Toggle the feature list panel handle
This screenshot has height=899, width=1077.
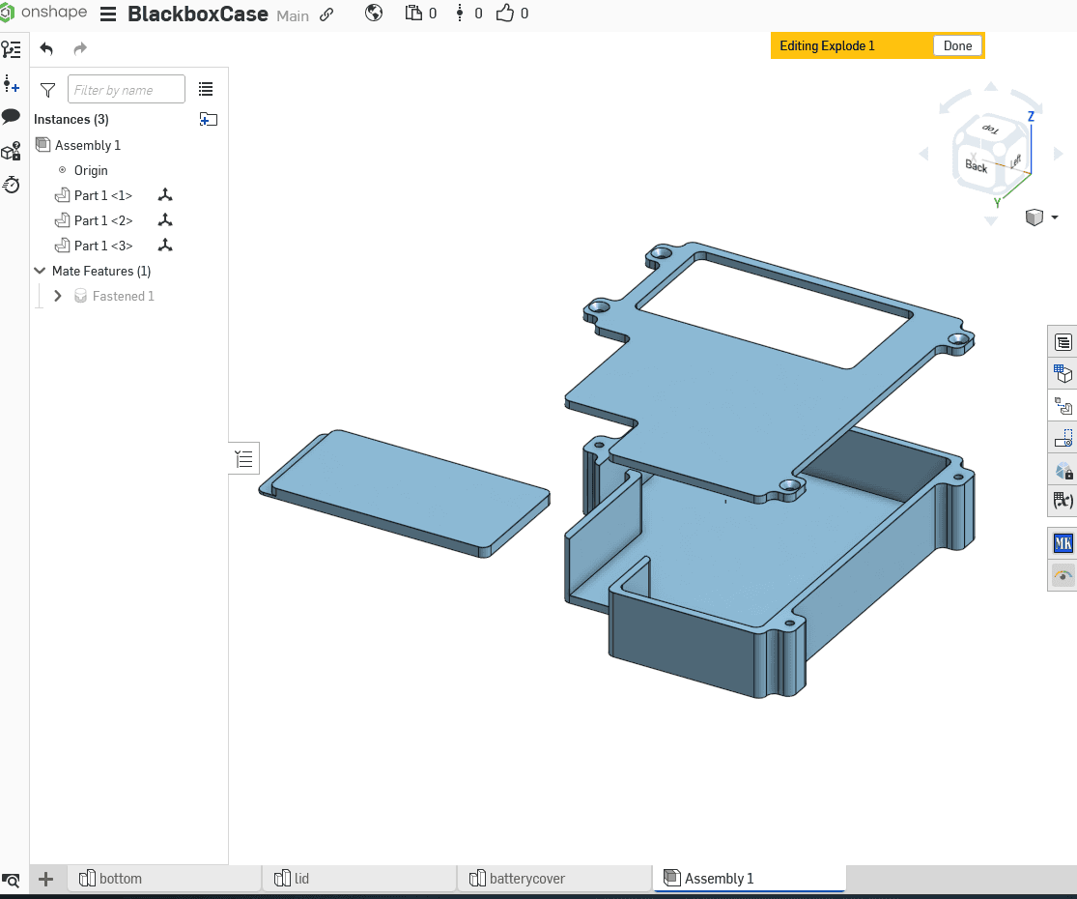pos(244,458)
